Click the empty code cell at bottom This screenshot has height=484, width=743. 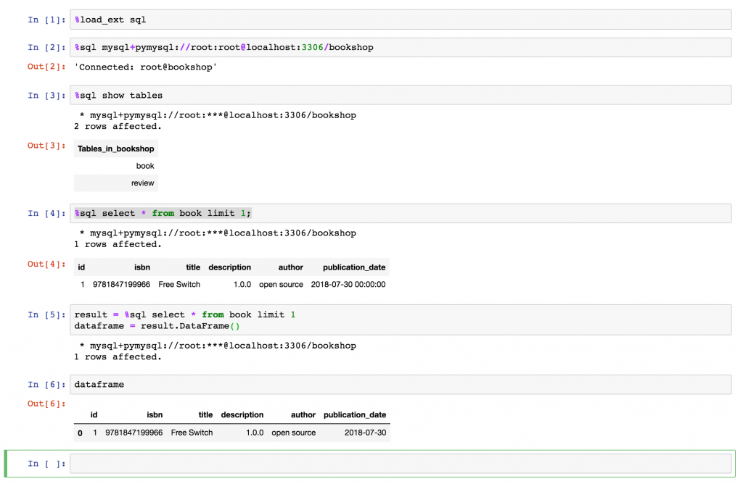pos(399,464)
